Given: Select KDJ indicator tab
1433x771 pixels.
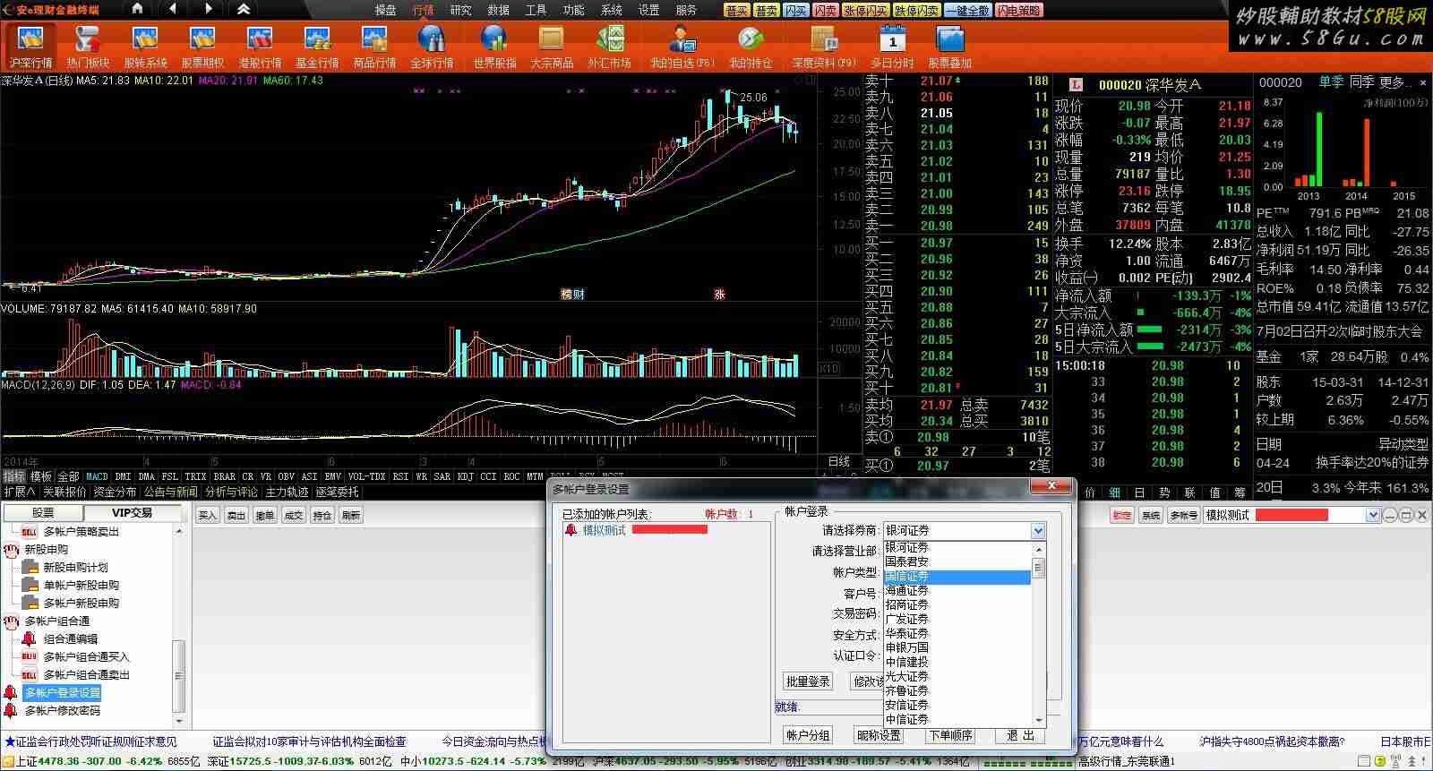Looking at the screenshot, I should pos(466,476).
